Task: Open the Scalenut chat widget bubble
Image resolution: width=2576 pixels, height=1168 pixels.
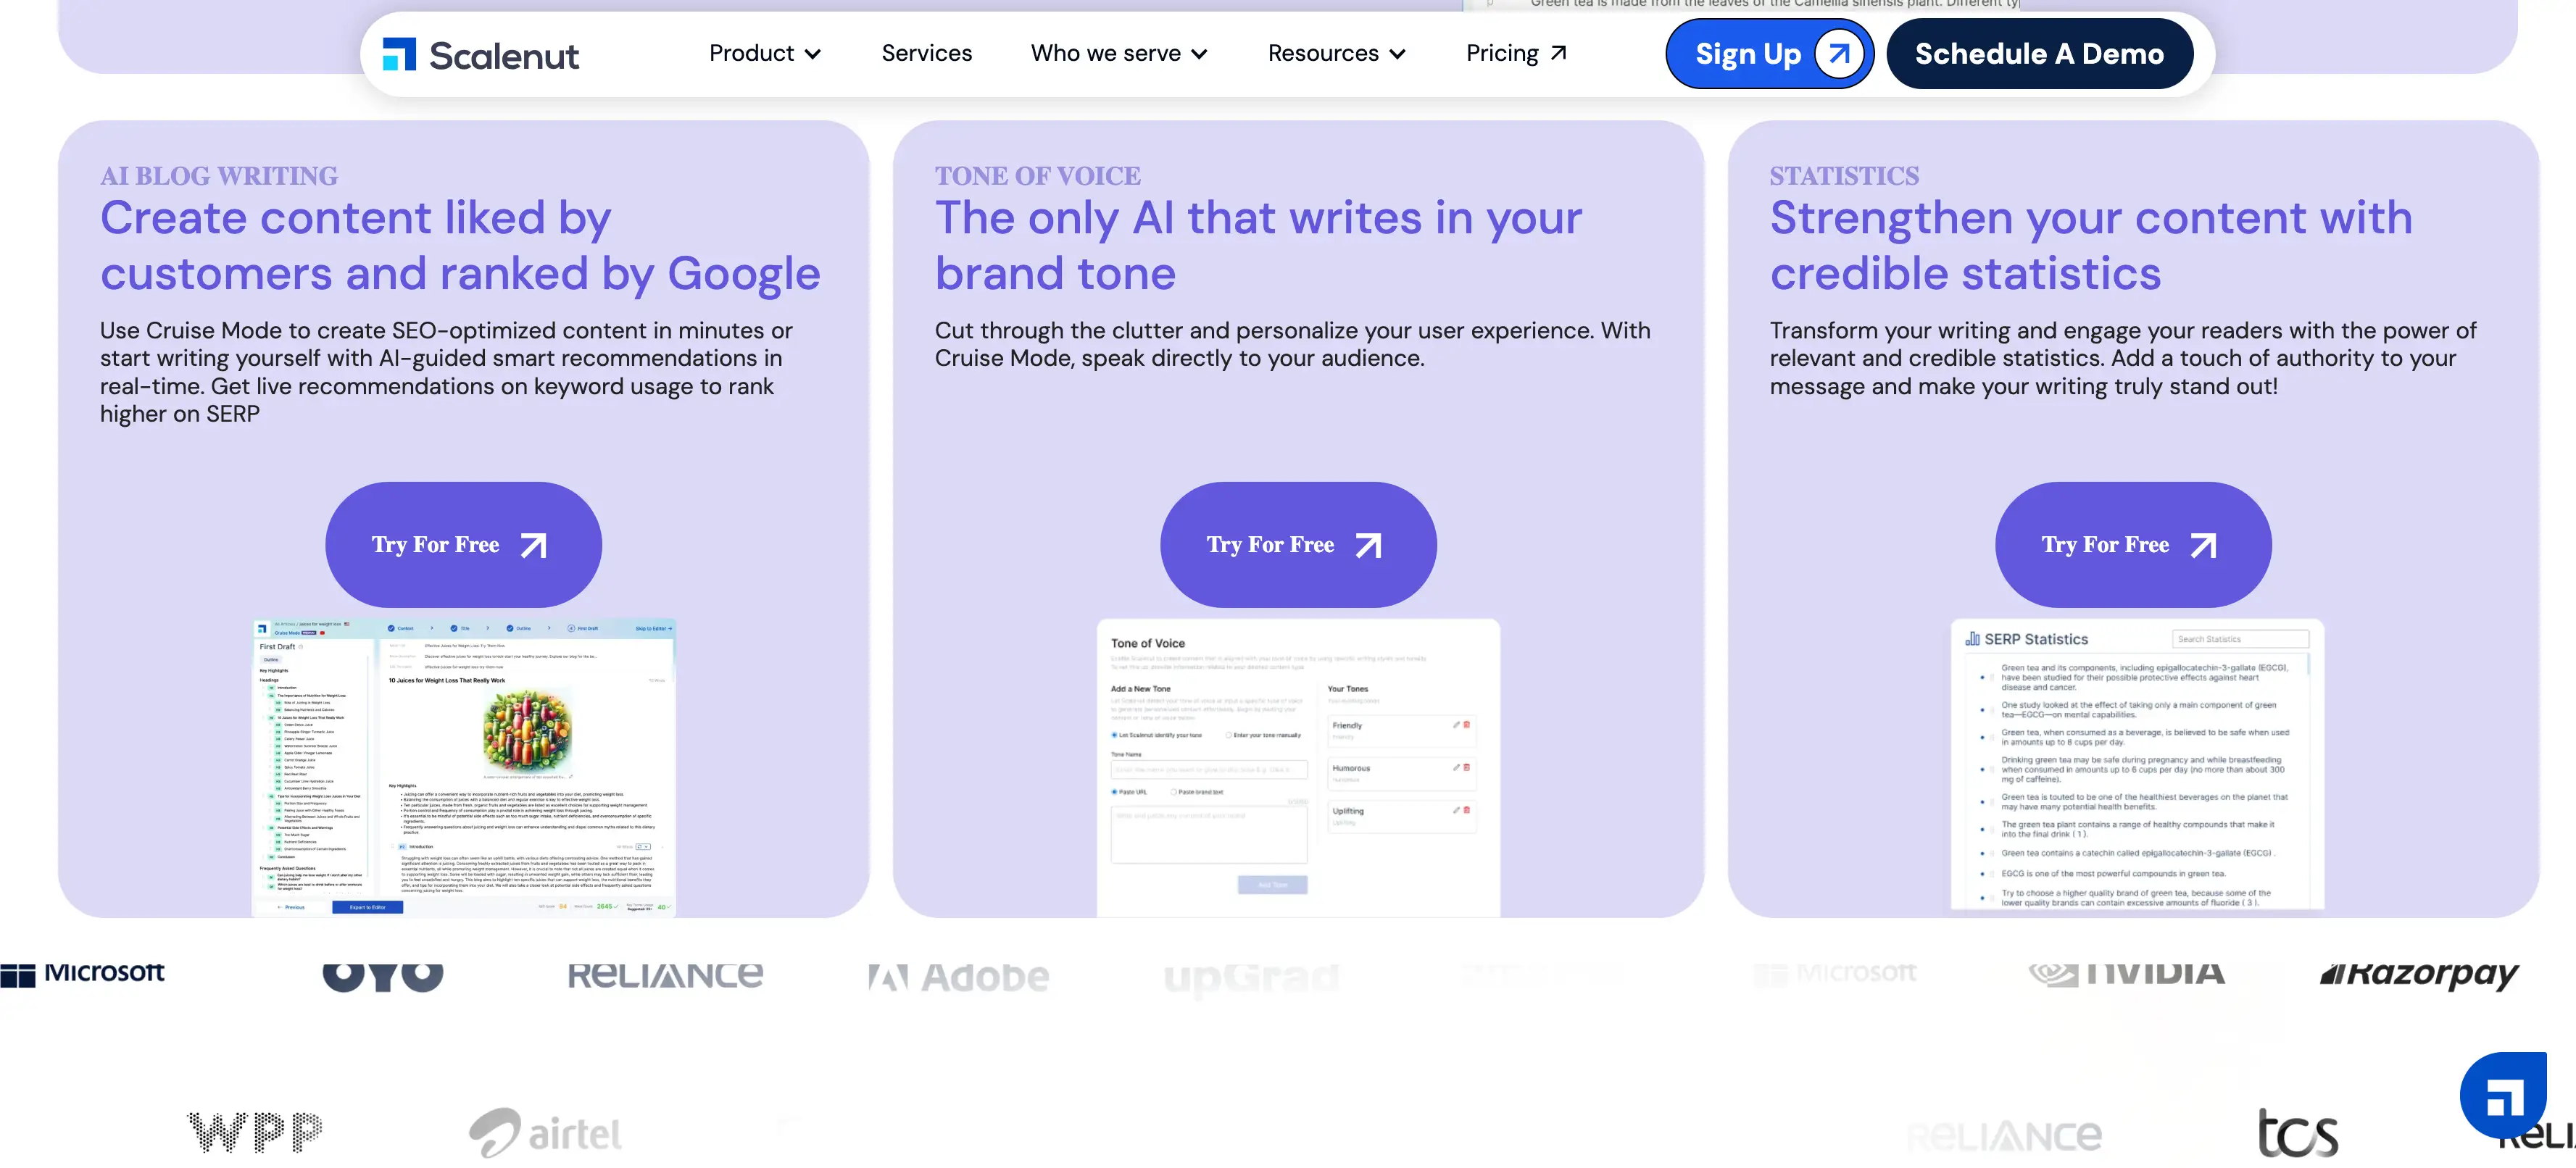Action: point(2504,1095)
